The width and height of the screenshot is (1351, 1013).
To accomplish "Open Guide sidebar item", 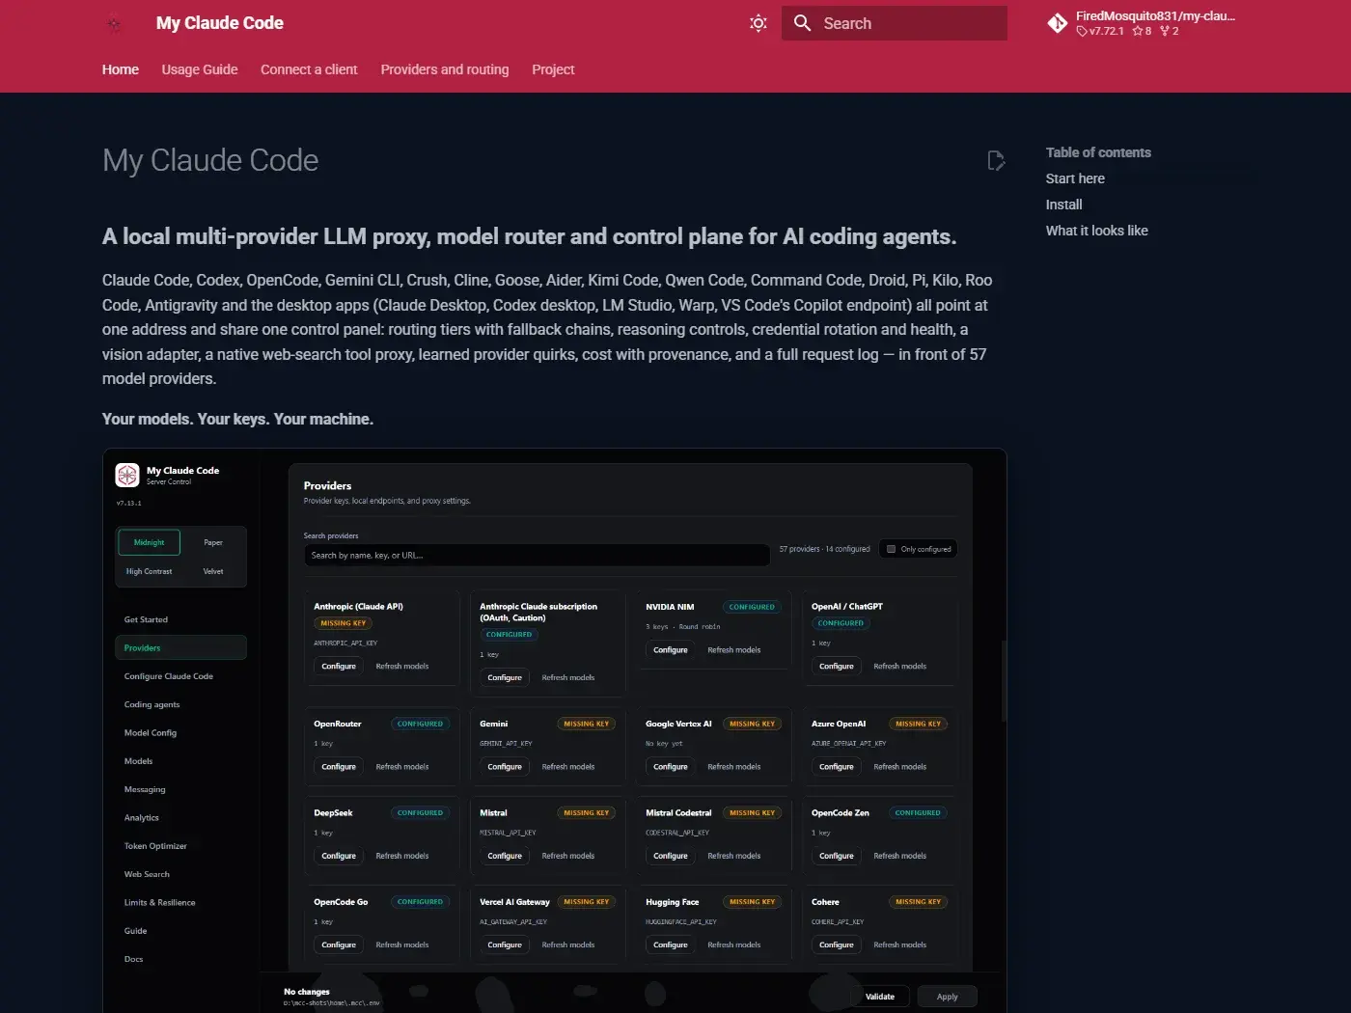I will 180,931.
